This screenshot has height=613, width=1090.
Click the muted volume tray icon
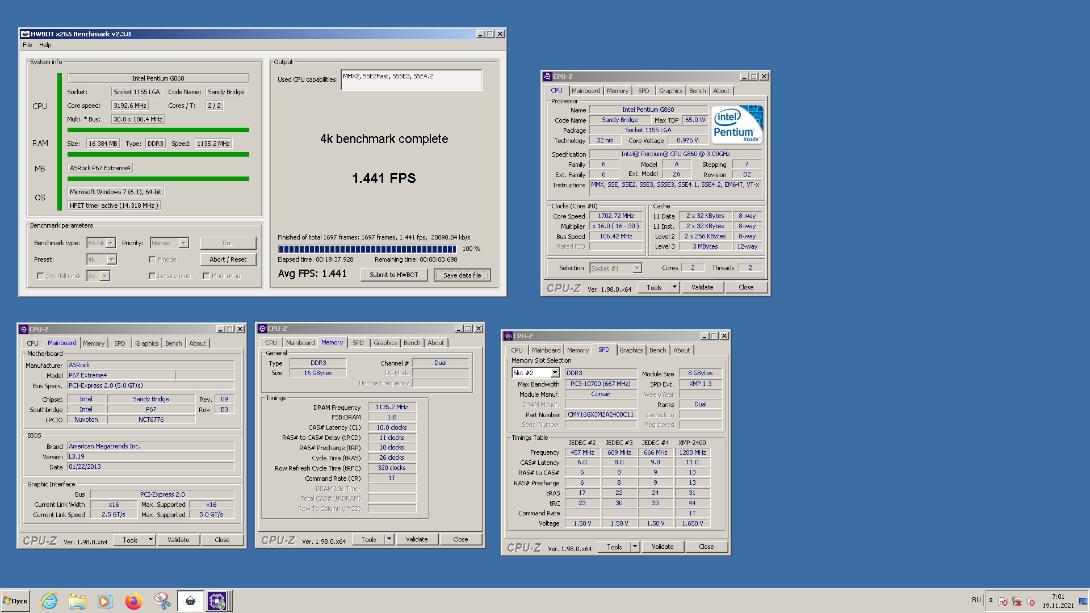point(1030,601)
